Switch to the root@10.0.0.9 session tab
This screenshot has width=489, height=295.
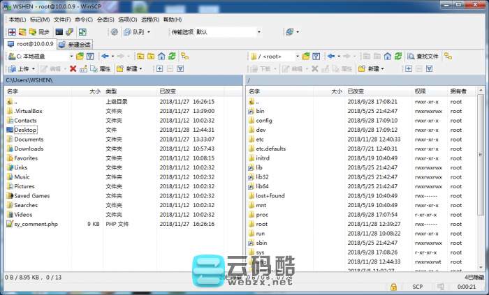tap(31, 44)
